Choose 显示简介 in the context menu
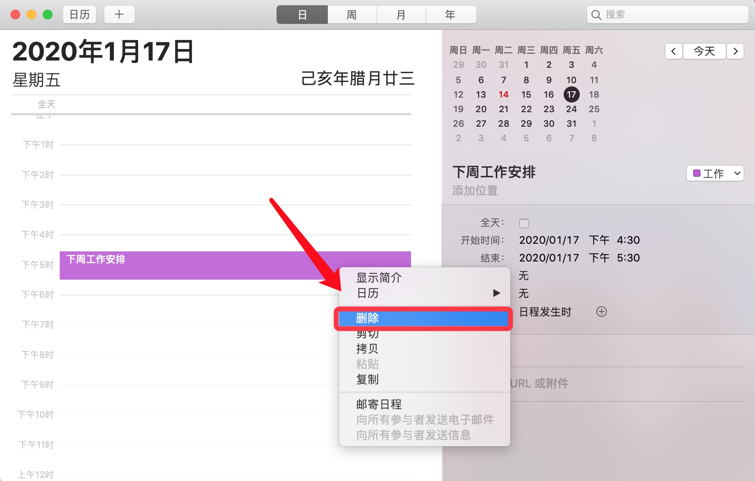Viewport: 755px width, 481px height. (425, 278)
